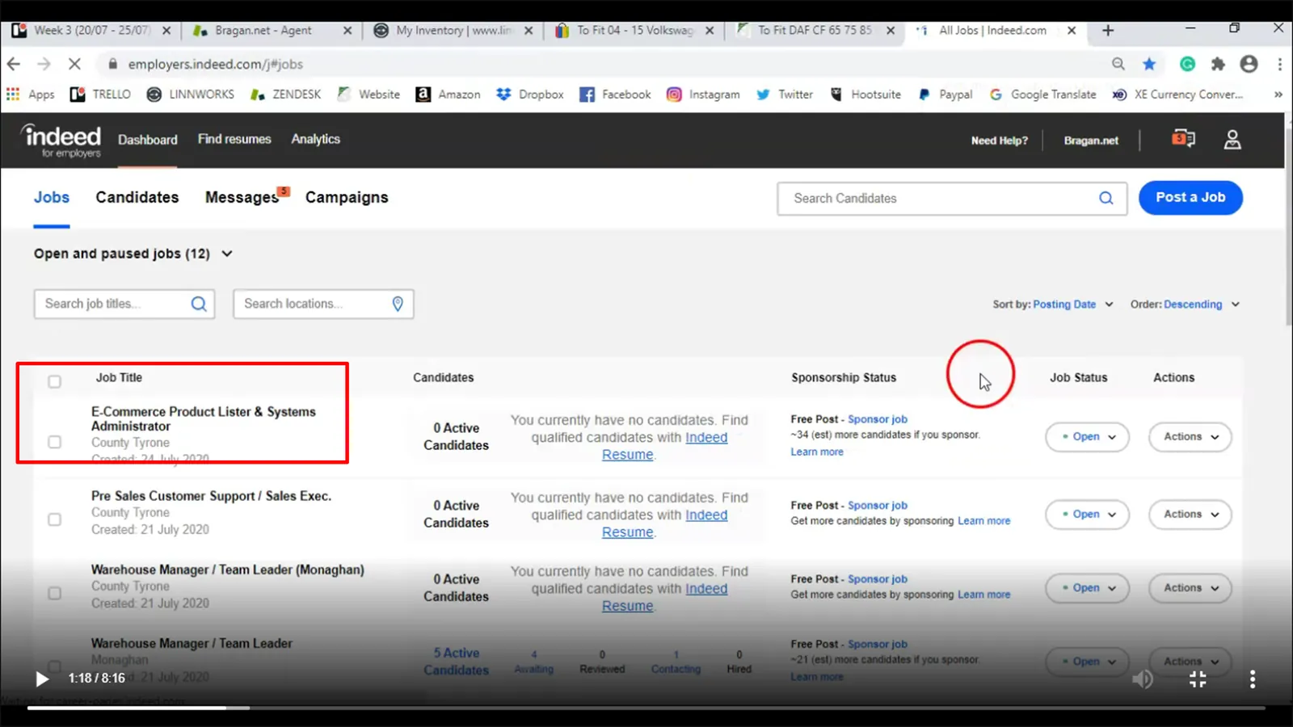Click the browser back arrow
Screen dimensions: 1293x727
(14, 64)
